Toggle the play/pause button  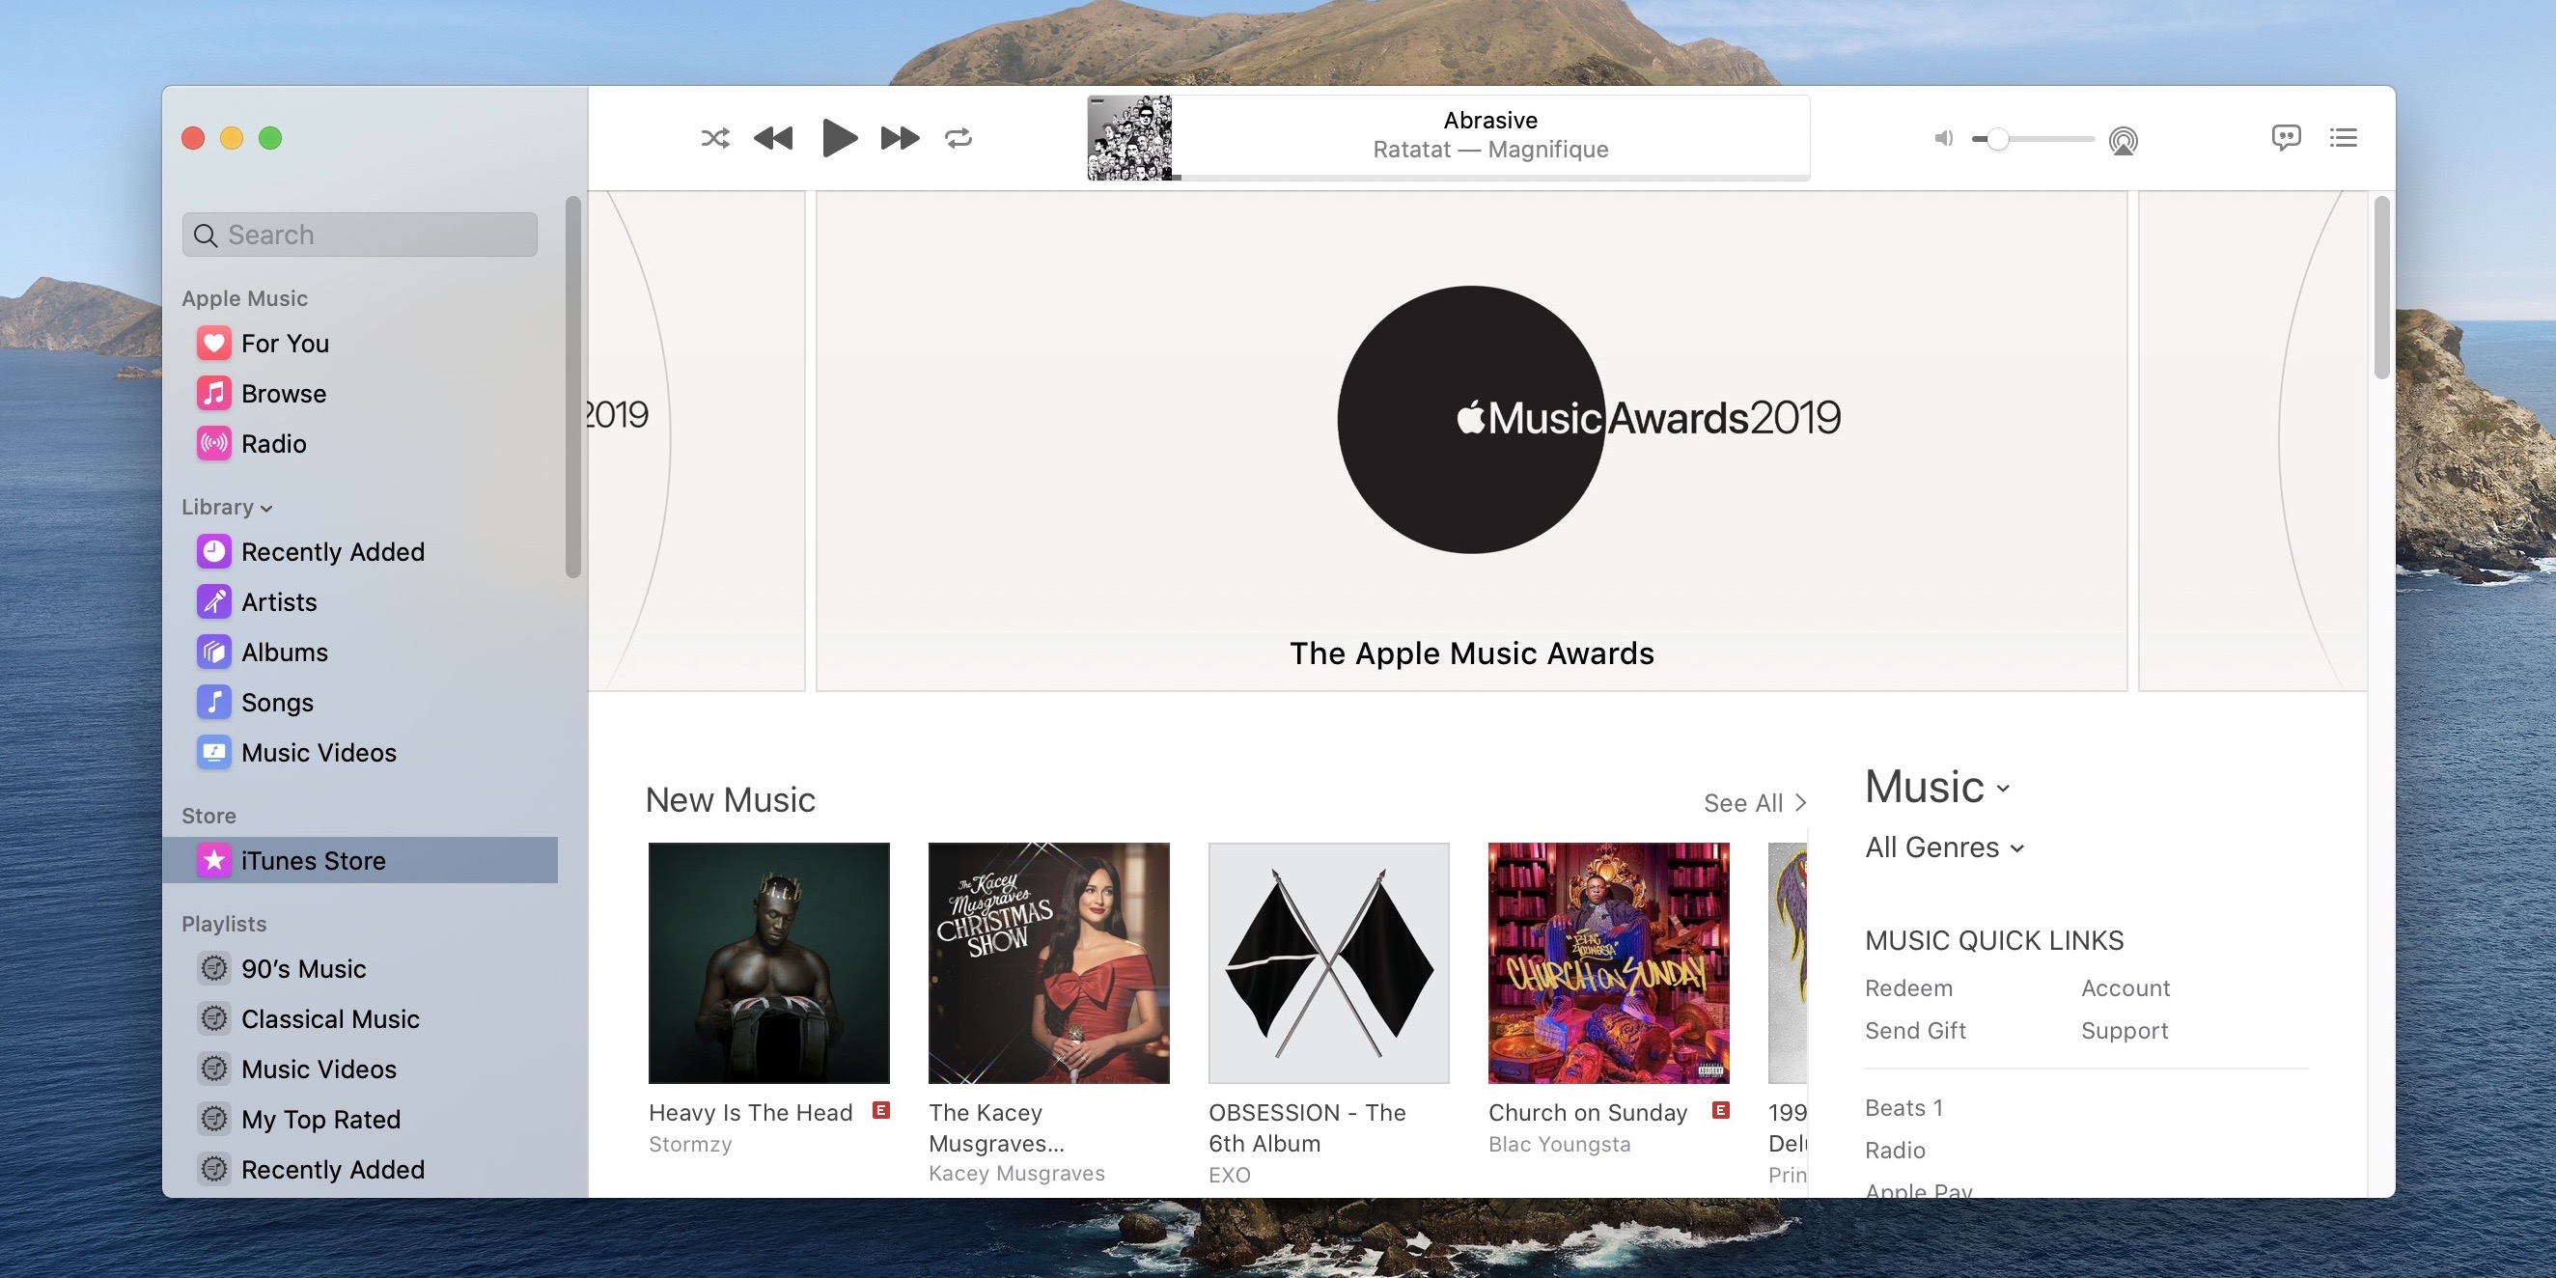(836, 137)
